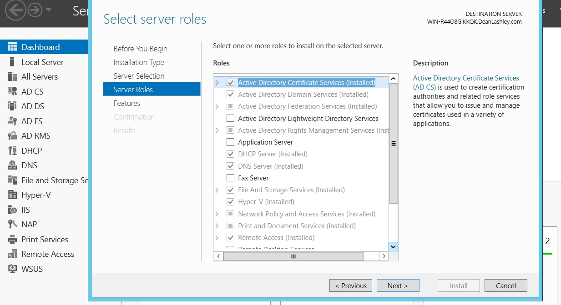The image size is (561, 305).
Task: Enable the Application Server checkbox
Action: click(230, 142)
